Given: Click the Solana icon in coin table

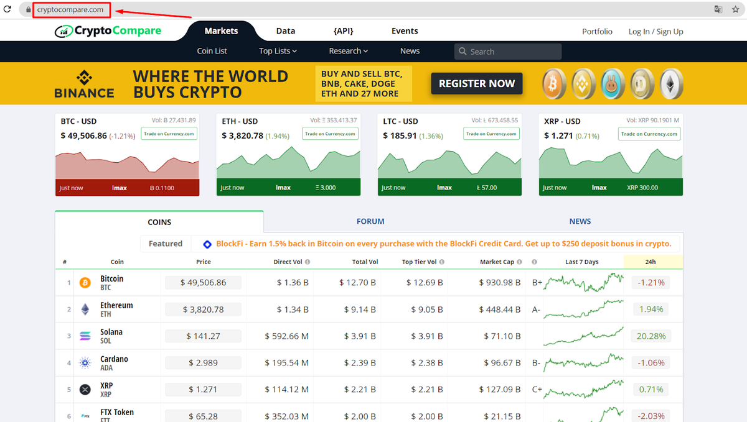Looking at the screenshot, I should [85, 336].
